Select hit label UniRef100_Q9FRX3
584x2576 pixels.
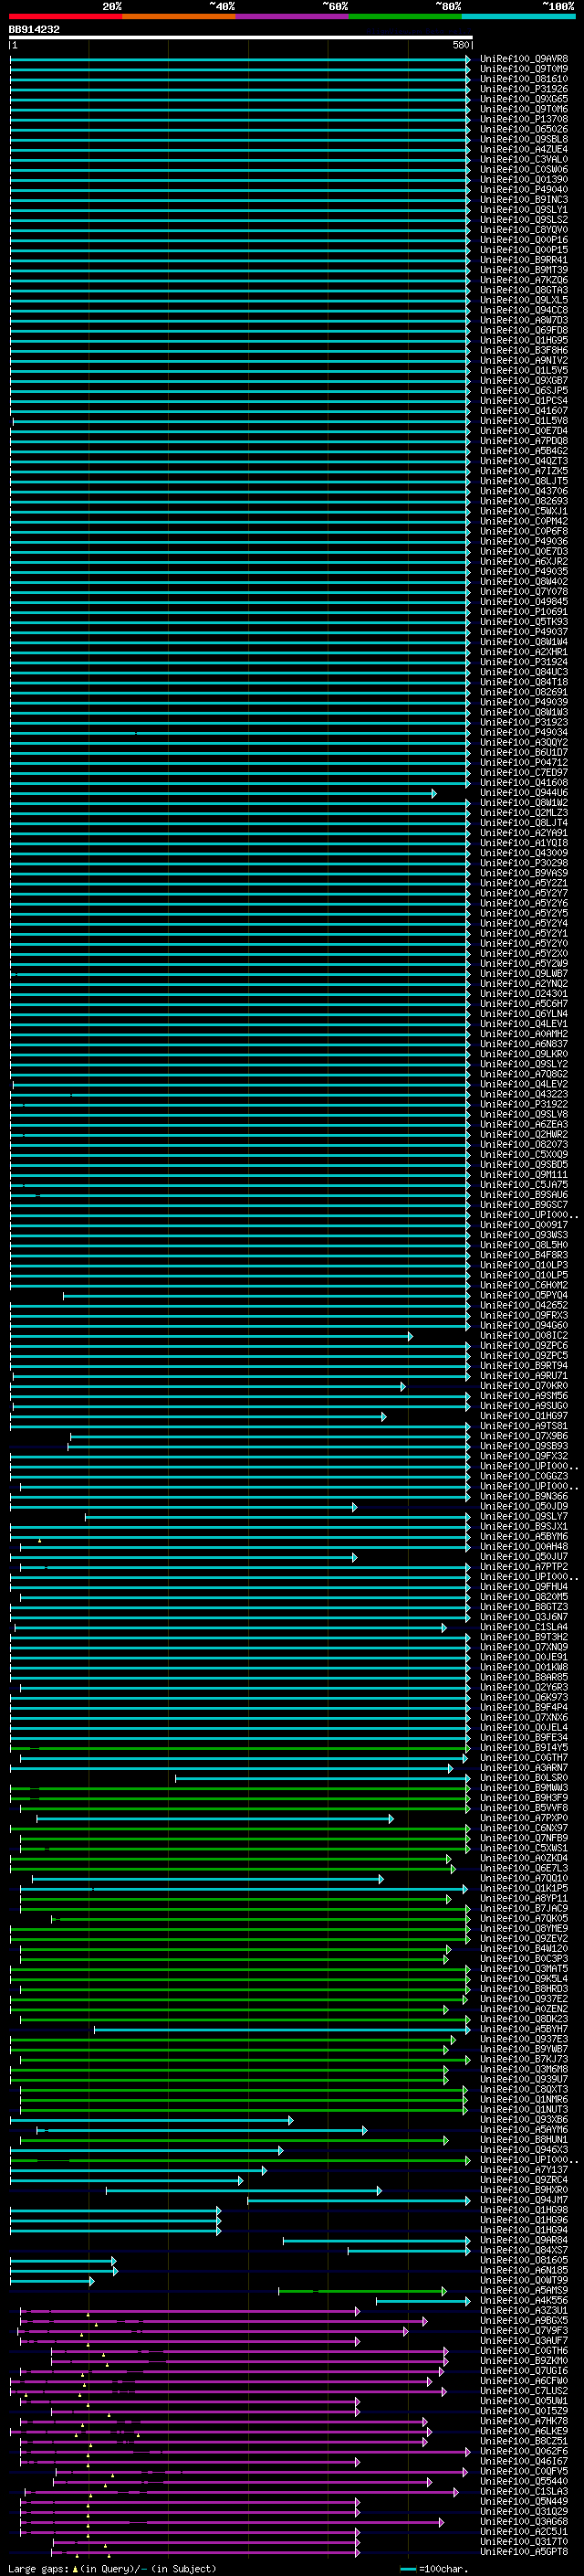point(524,1315)
